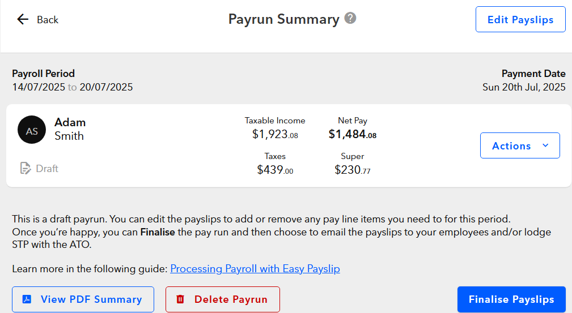Click the Draft document status icon

click(x=25, y=168)
